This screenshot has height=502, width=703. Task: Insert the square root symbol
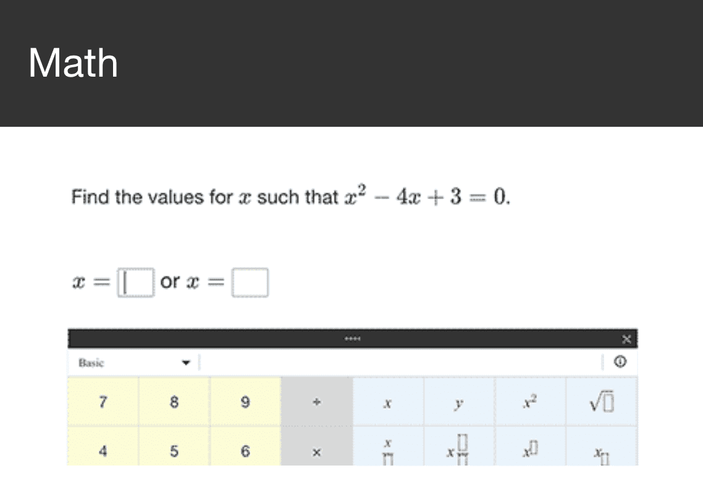pos(602,402)
